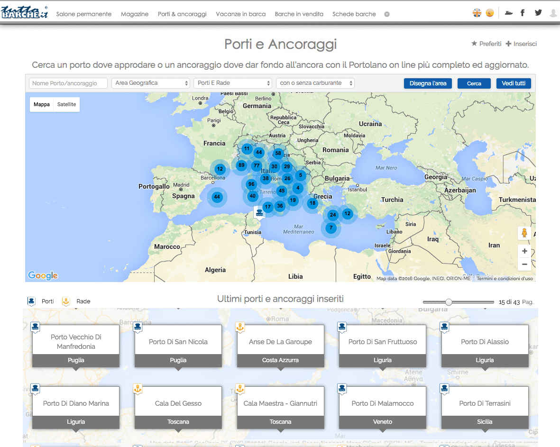Image resolution: width=560 pixels, height=447 pixels.
Task: Expand the Porti E Rade dropdown
Action: coord(232,83)
